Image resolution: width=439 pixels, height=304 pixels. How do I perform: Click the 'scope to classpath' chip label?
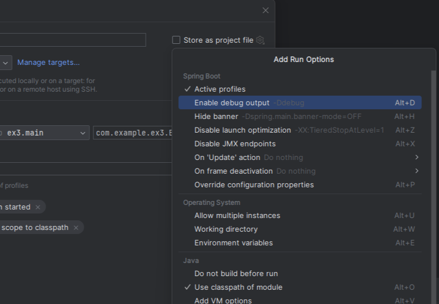[35, 228]
